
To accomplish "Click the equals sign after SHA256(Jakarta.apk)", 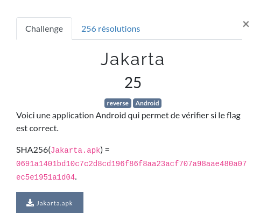I will coord(107,149).
